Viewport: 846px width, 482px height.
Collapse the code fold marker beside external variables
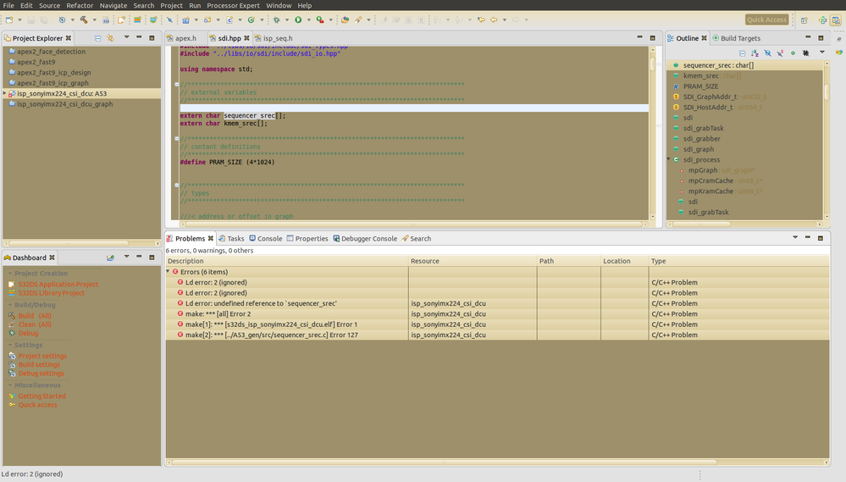point(176,85)
